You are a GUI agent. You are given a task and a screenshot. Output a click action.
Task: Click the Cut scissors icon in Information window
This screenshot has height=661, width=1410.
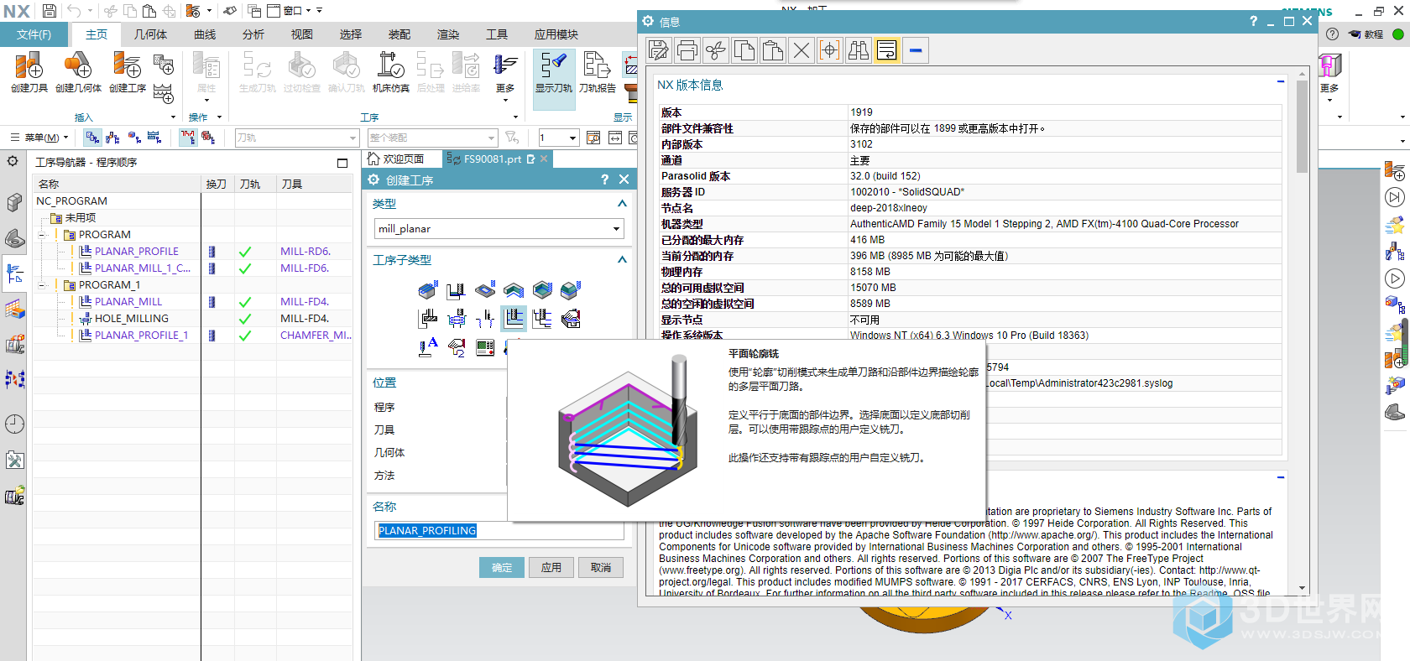pyautogui.click(x=716, y=50)
